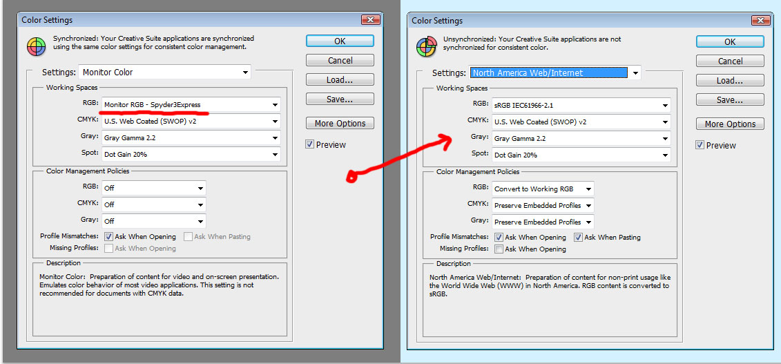
Task: Toggle Preview checkbox in left dialog
Action: point(311,144)
